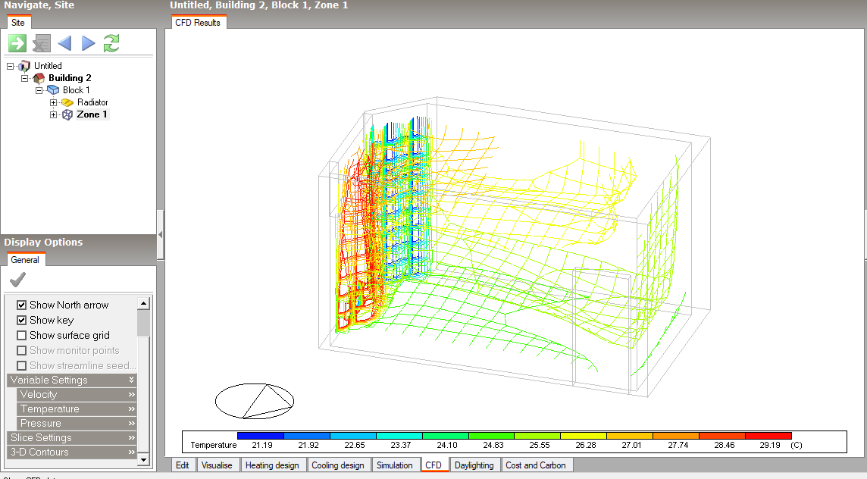Expand the Radiator tree node
This screenshot has width=867, height=479.
click(x=53, y=102)
